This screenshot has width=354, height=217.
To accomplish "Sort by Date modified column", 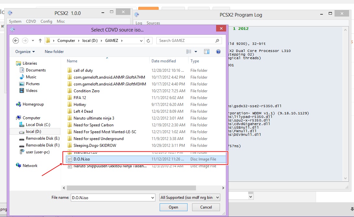I will [x=164, y=61].
